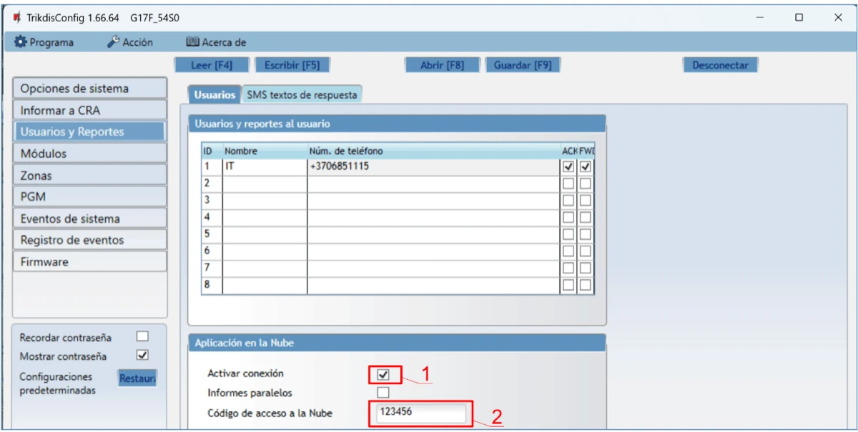The height and width of the screenshot is (432, 858).
Task: Open the Registro de eventos section
Action: [89, 240]
